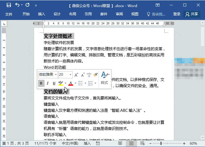Click the zoom slider handle
The image size is (205, 147).
tap(161, 143)
